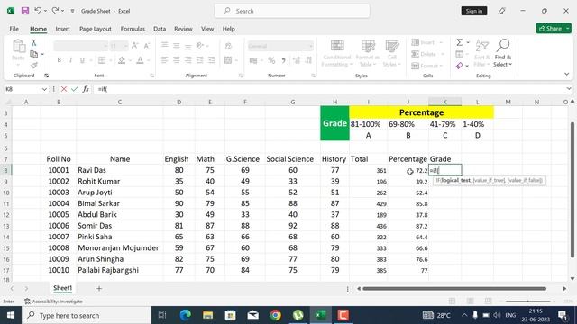Screen dimensions: 577x324
Task: Save the workbook with the Save icon
Action: tap(25, 11)
